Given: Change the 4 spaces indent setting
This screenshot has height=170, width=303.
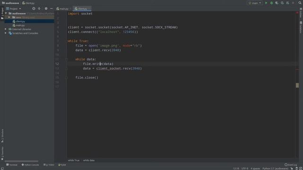Looking at the screenshot, I should coord(255,169).
